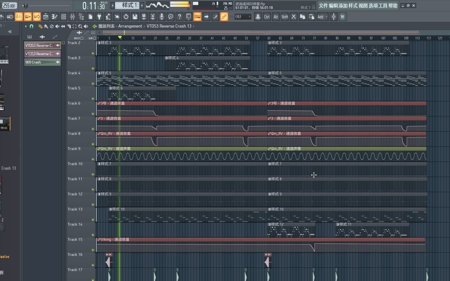
Task: Toggle the 3-2-1 recording countdown icon
Action: (19, 17)
